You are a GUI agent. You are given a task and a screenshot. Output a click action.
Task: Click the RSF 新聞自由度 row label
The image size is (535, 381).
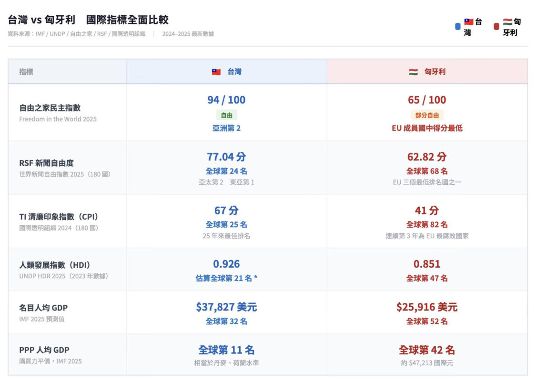46,163
